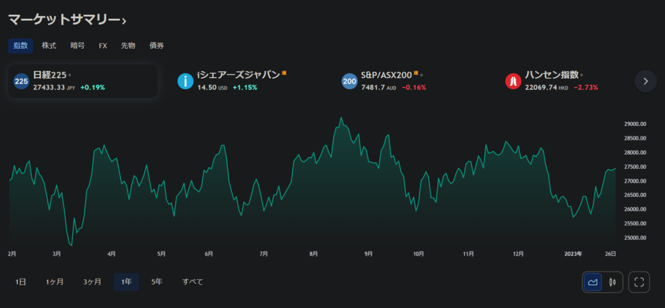
Task: Click the S&P/ASX200 round logo icon
Action: click(350, 81)
